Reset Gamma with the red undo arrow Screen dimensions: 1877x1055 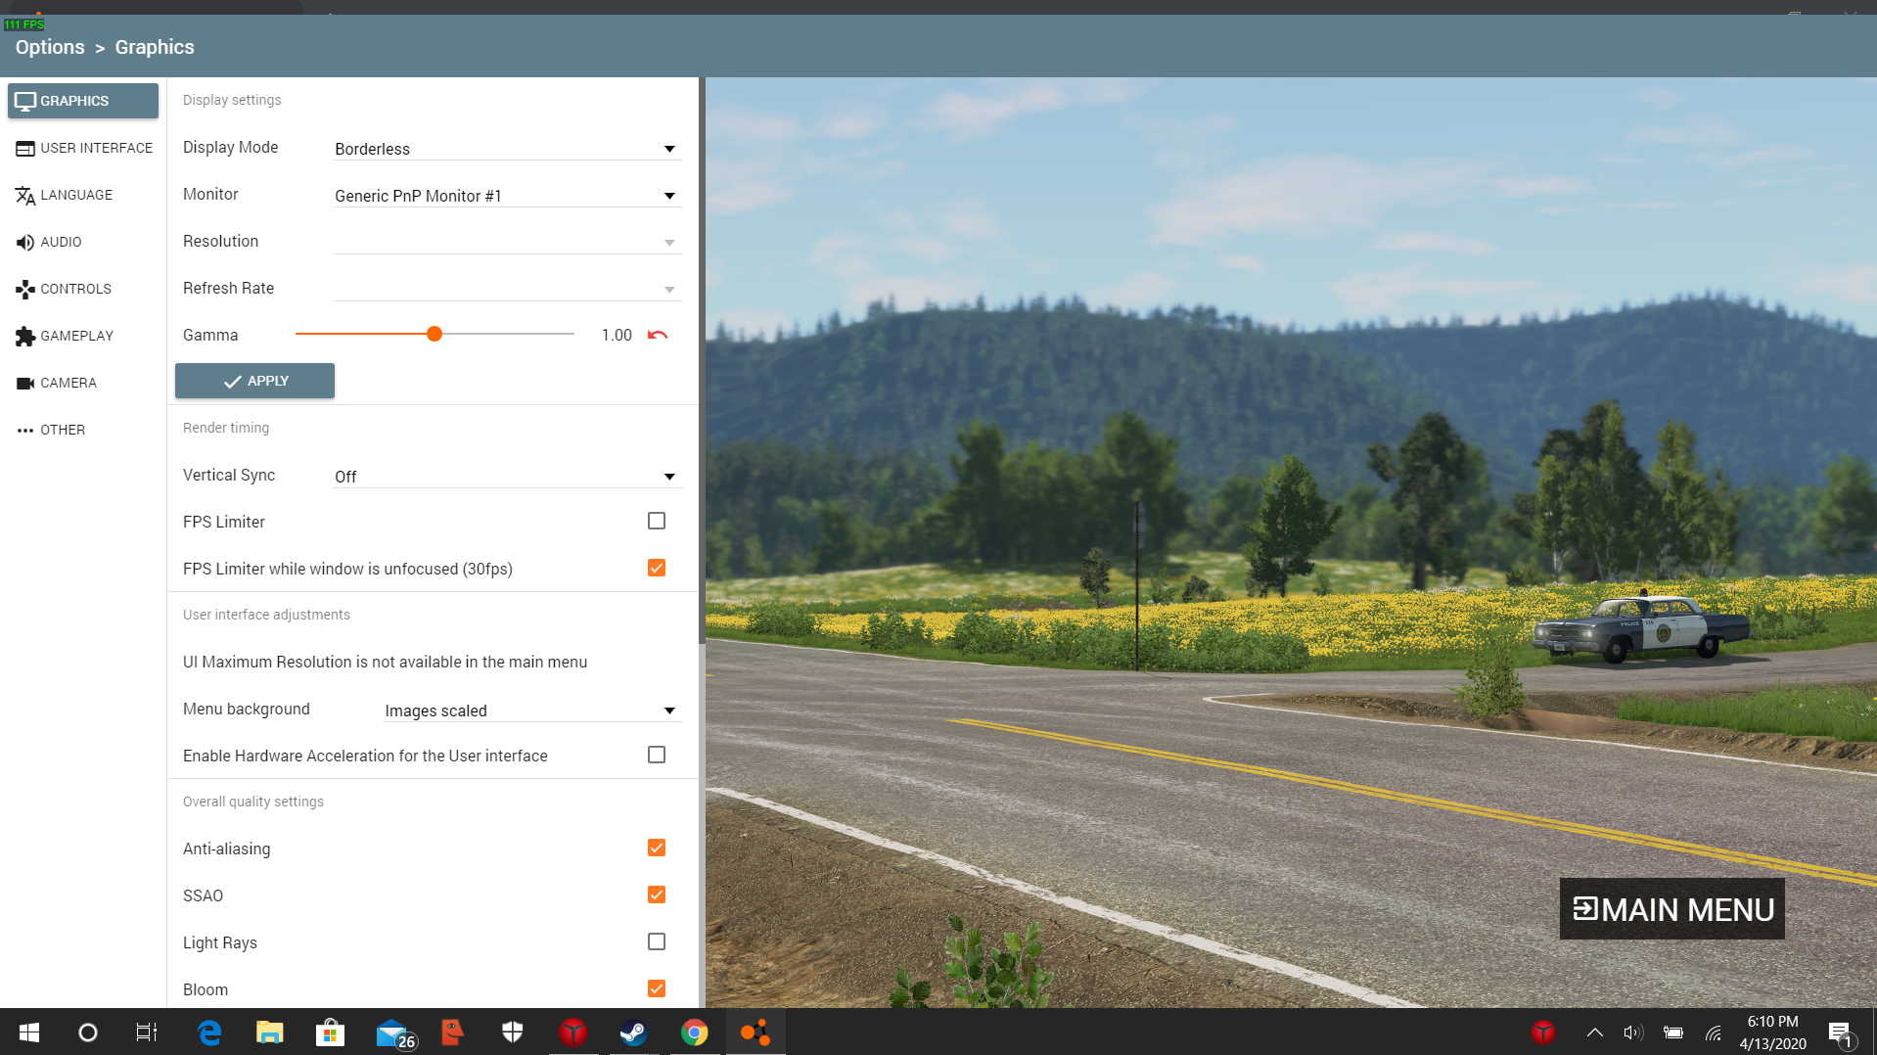pos(658,335)
